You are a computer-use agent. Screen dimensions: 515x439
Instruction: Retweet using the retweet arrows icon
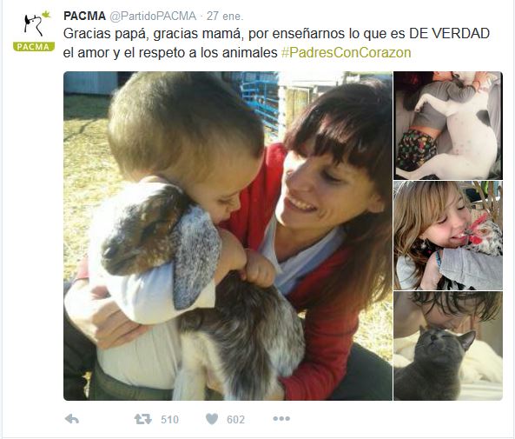(143, 419)
